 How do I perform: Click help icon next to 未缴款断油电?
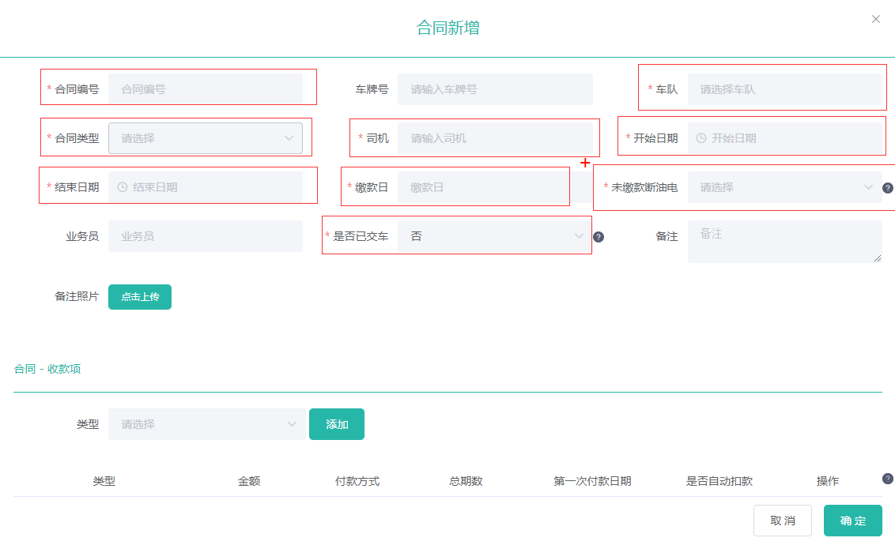pos(887,188)
